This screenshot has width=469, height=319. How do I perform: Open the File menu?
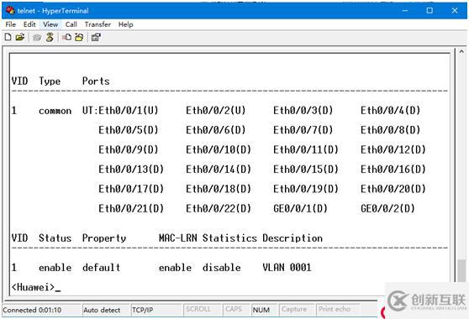point(11,24)
